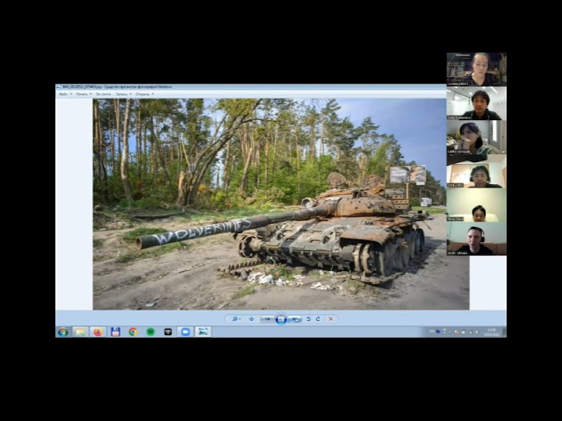
Task: Expand the Открыть dropdown menu
Action: 144,94
